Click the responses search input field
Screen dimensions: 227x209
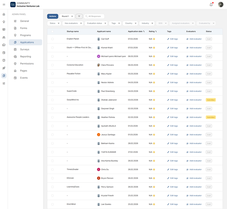point(95,16)
